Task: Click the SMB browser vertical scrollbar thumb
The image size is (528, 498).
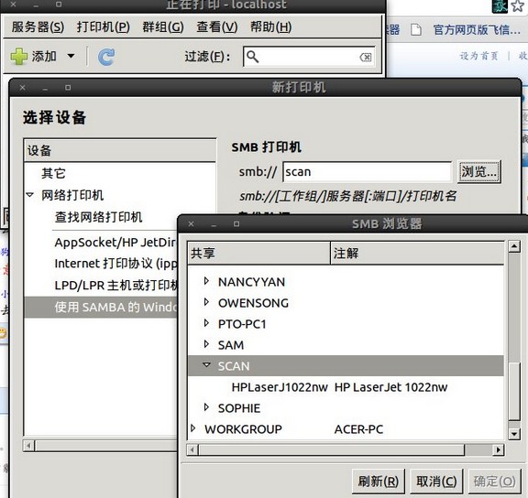Action: (514, 392)
